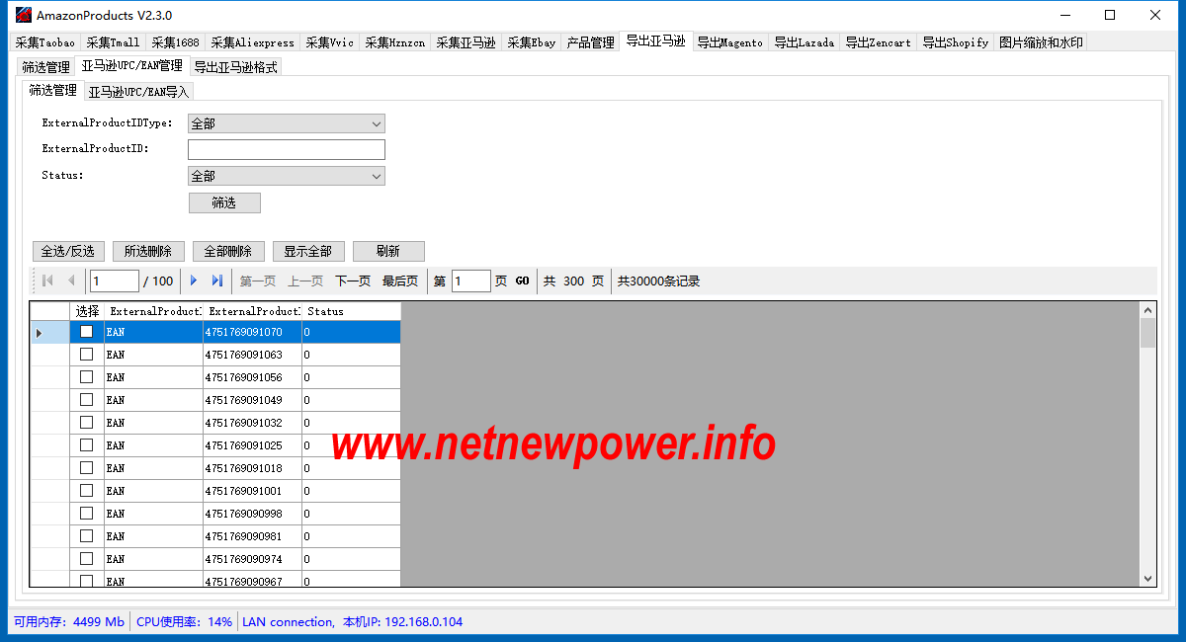Click into ExternalProductID text field
The height and width of the screenshot is (642, 1186).
click(x=287, y=149)
